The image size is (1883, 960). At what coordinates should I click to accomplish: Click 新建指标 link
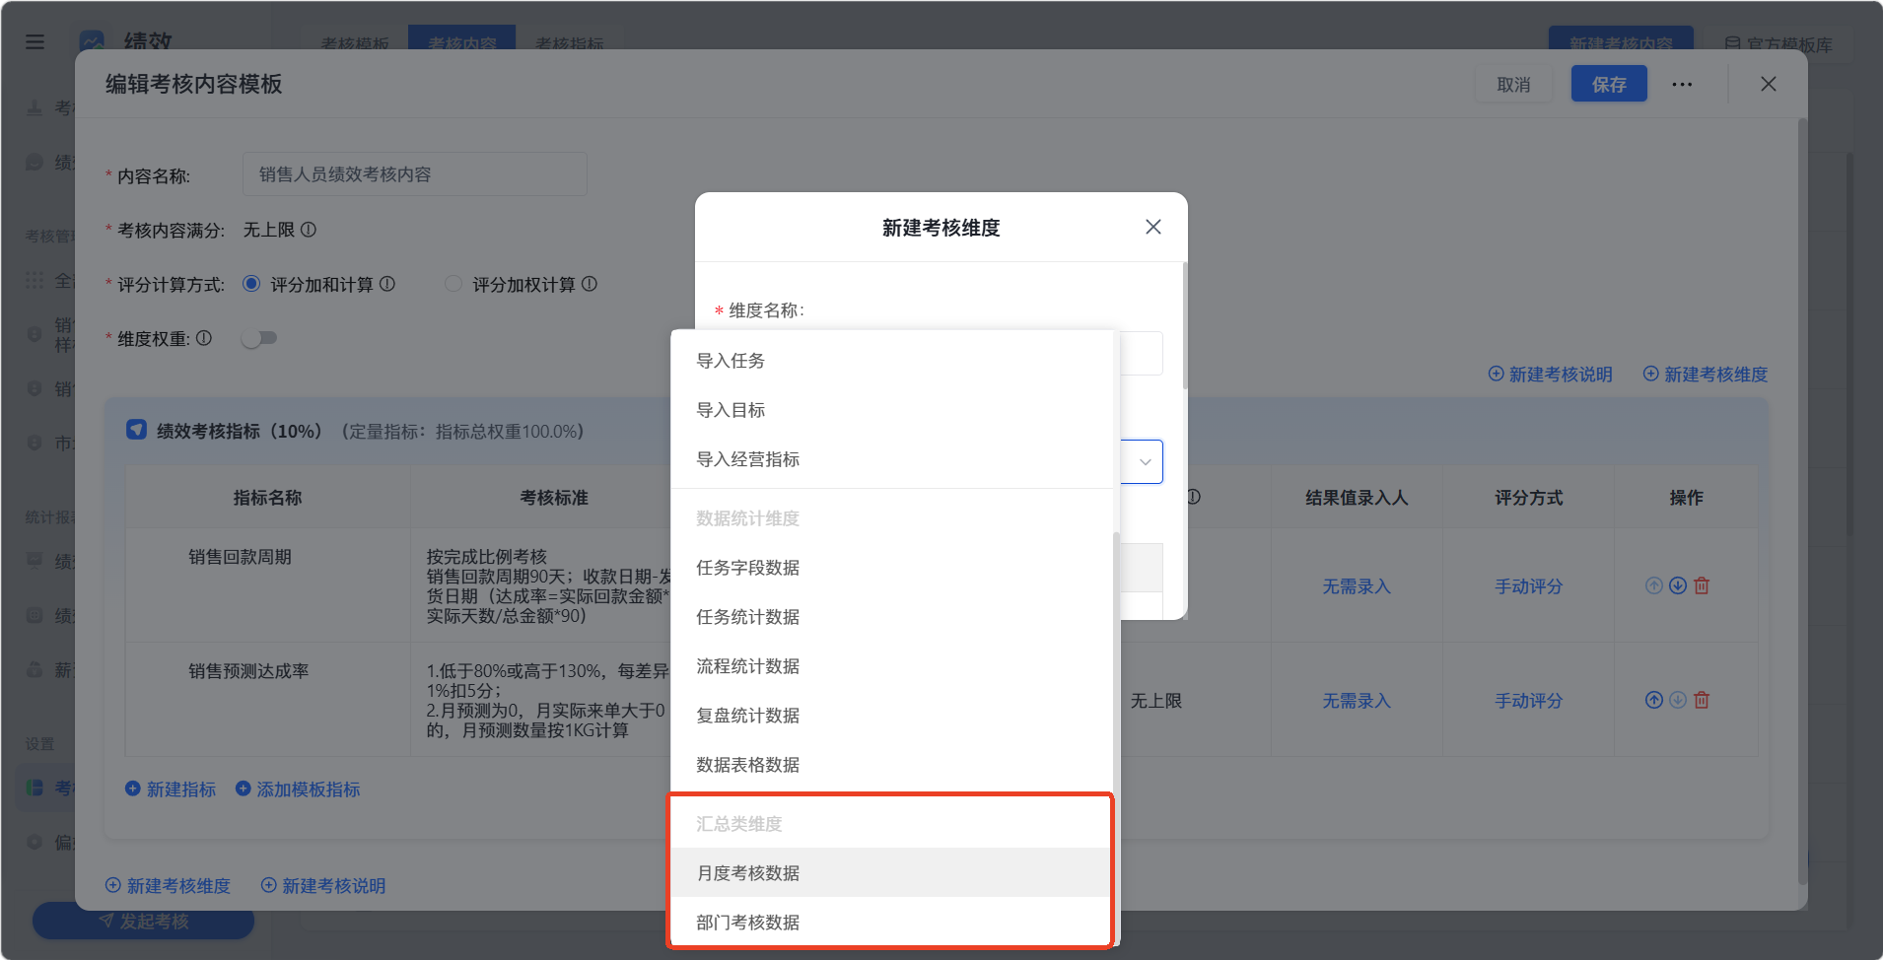pos(171,789)
